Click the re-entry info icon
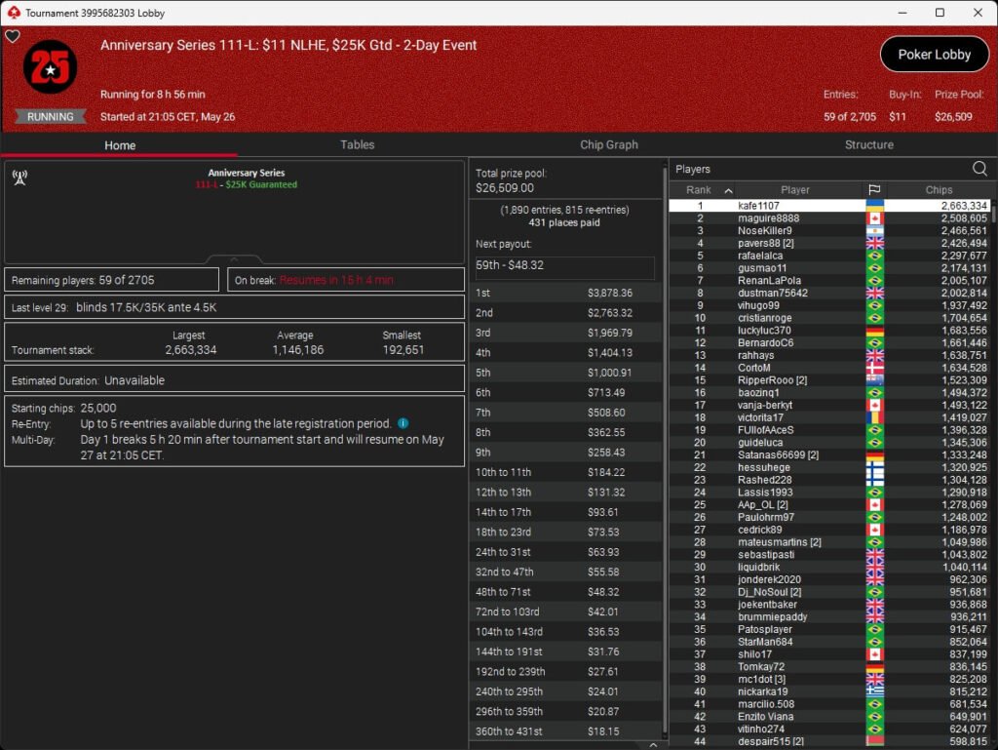Viewport: 998px width, 750px height. point(403,423)
